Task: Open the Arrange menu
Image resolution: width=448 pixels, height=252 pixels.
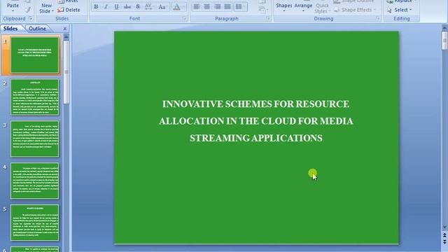Action: [x=303, y=7]
